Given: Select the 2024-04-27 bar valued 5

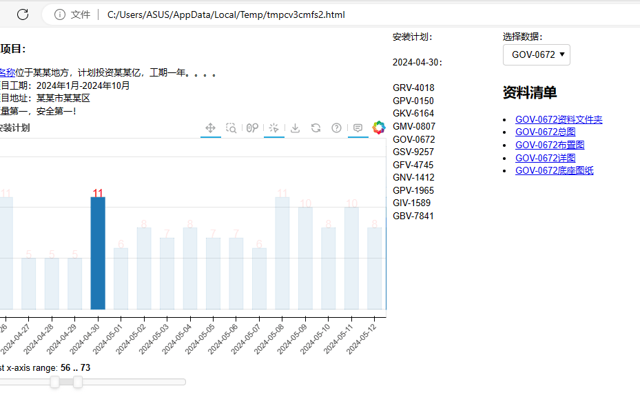Looking at the screenshot, I should point(28,284).
